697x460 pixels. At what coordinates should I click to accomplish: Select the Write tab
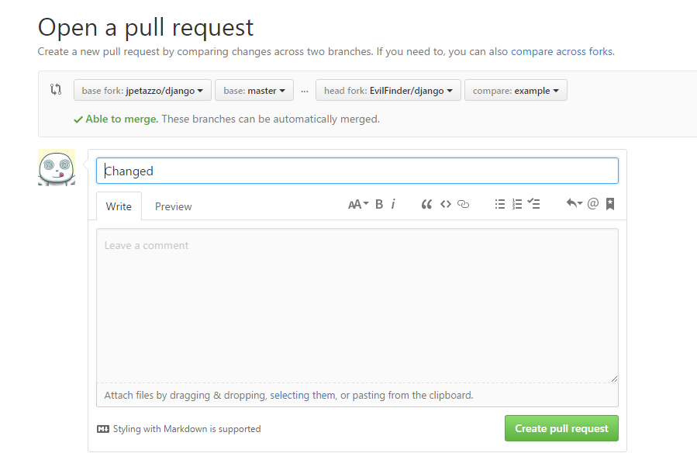119,206
